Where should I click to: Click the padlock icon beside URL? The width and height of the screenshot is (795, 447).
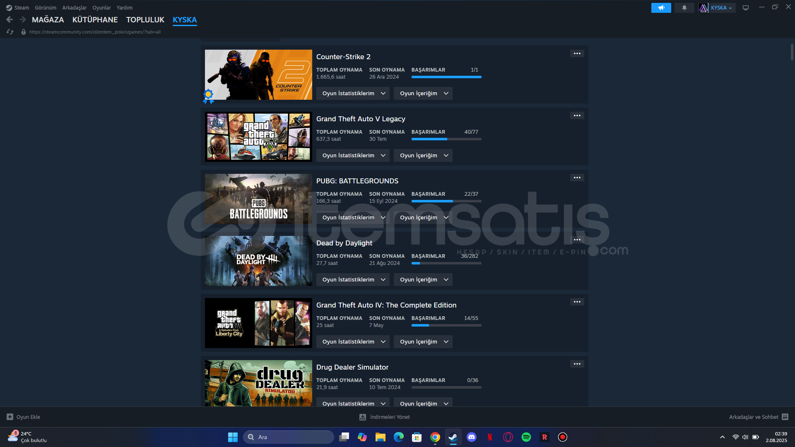click(x=24, y=32)
